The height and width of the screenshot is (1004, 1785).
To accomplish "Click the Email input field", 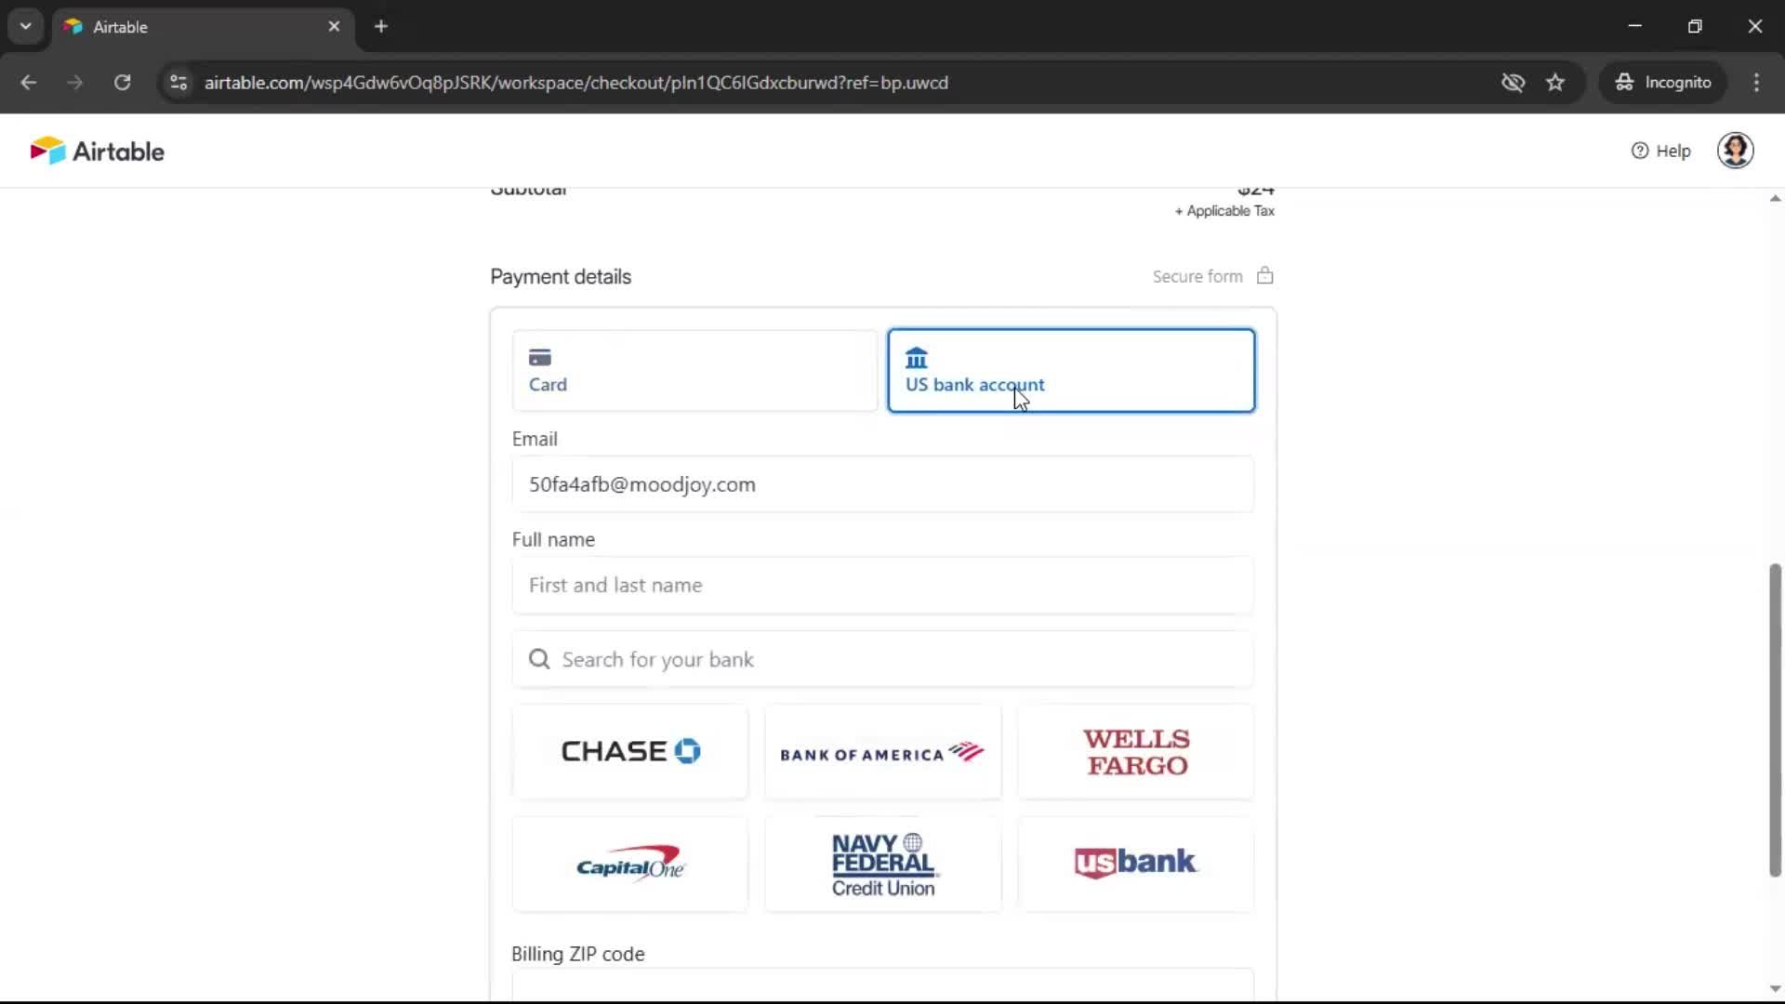I will pos(882,484).
